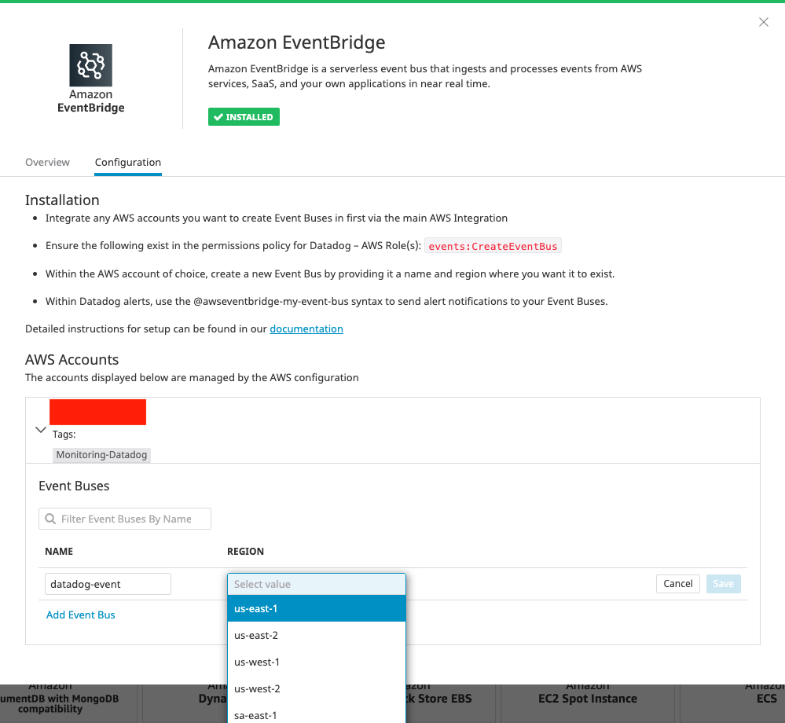The image size is (785, 723).
Task: Cancel the new event bus entry
Action: pos(677,583)
